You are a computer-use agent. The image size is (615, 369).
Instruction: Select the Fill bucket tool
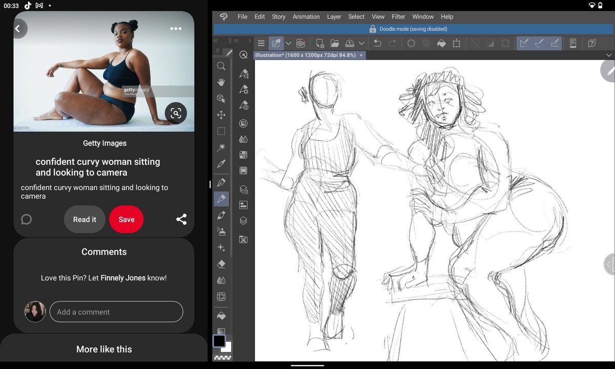pos(221,316)
